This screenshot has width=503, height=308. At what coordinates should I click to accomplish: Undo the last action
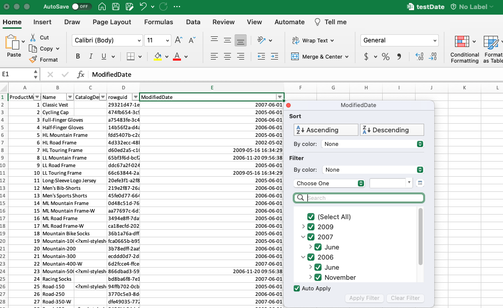(143, 7)
